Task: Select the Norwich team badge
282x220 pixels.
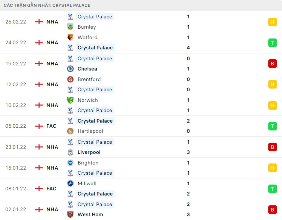Action: coord(70,100)
